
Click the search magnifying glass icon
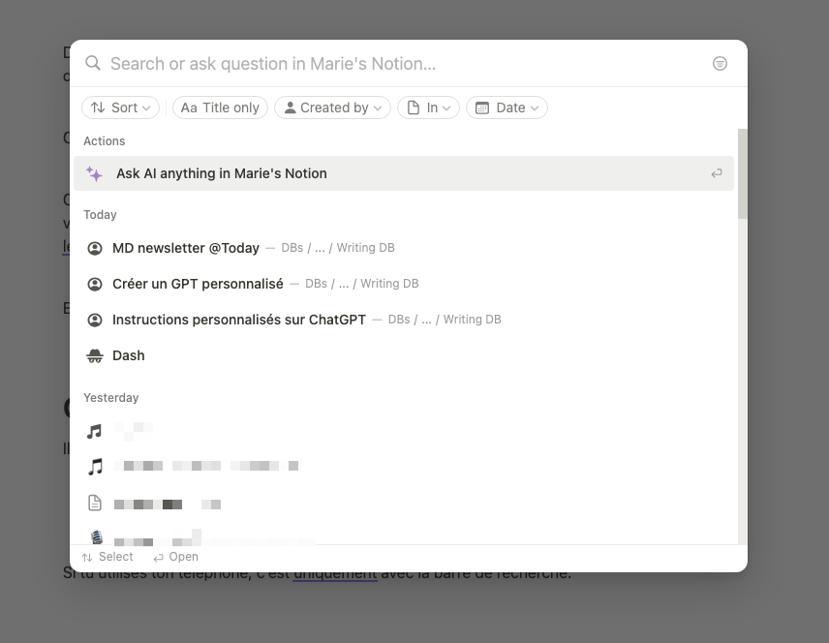93,63
